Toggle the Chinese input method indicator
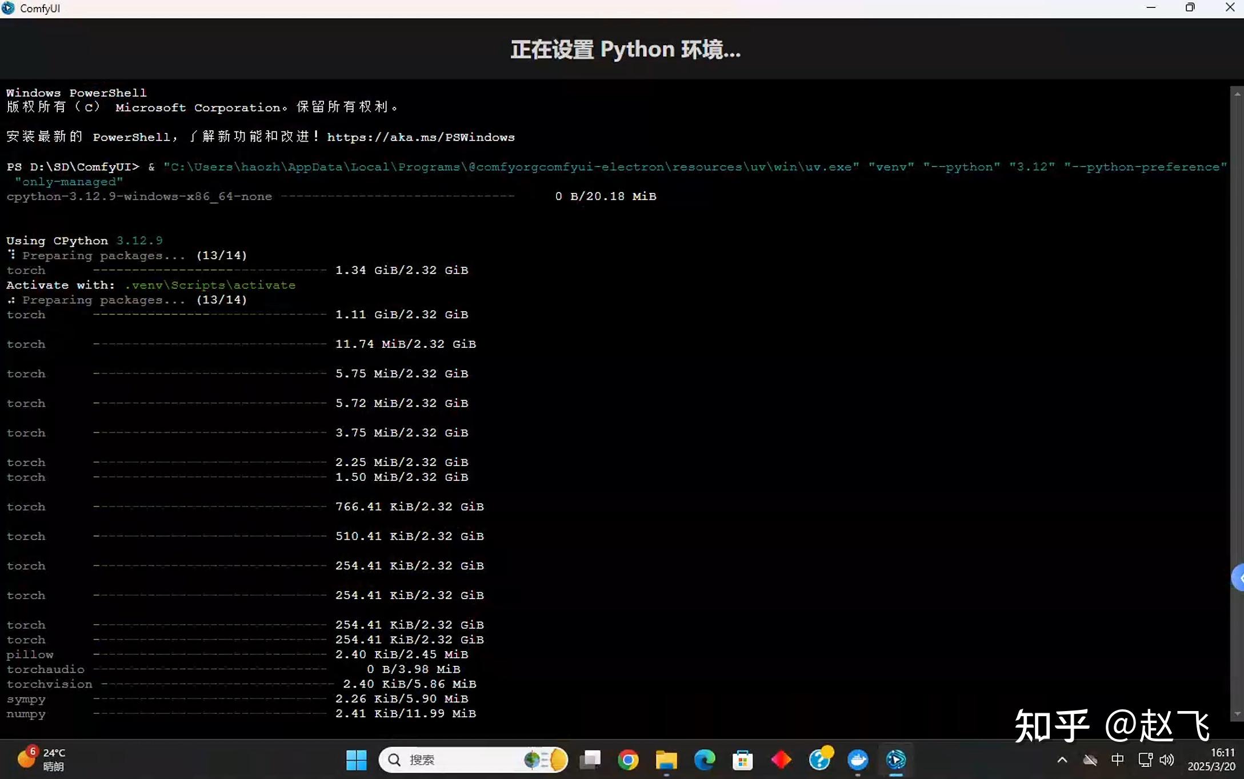This screenshot has height=779, width=1244. coord(1118,760)
